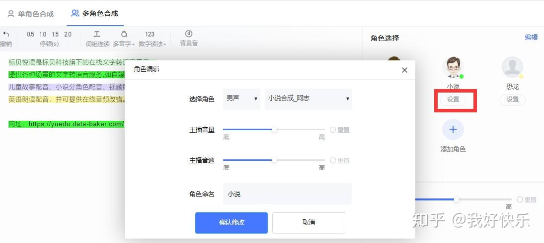This screenshot has width=544, height=243.
Task: Close the 角色编辑 dialog with X
Action: 404,70
